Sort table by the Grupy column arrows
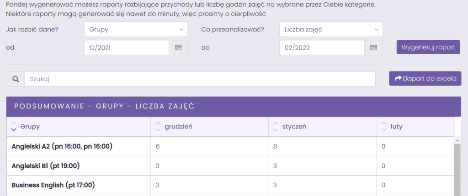468x196 pixels. pyautogui.click(x=13, y=127)
